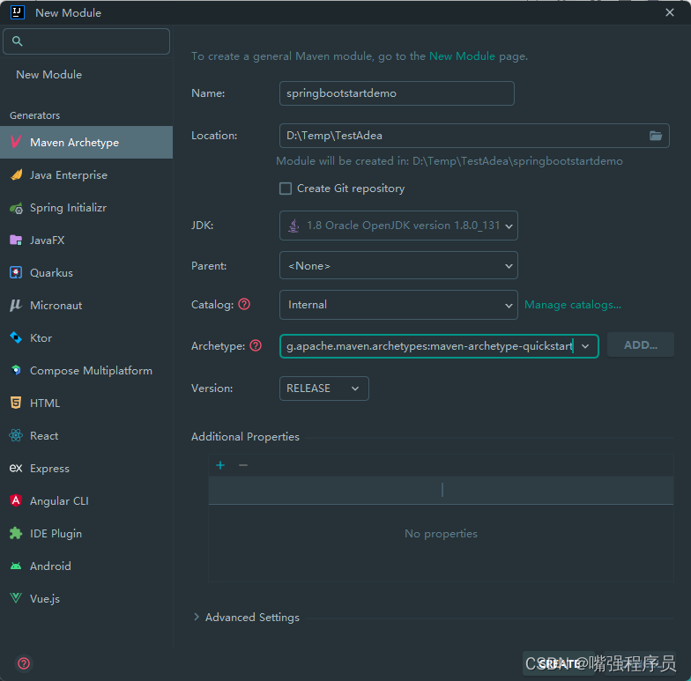Open help for Archetype field
This screenshot has height=681, width=691.
click(256, 345)
